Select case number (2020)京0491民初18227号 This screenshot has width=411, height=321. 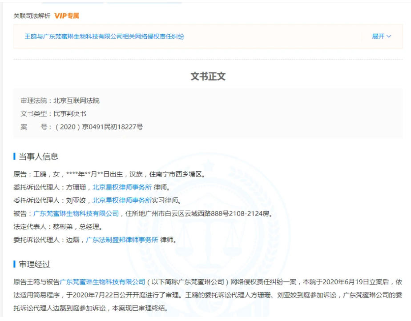(x=98, y=127)
